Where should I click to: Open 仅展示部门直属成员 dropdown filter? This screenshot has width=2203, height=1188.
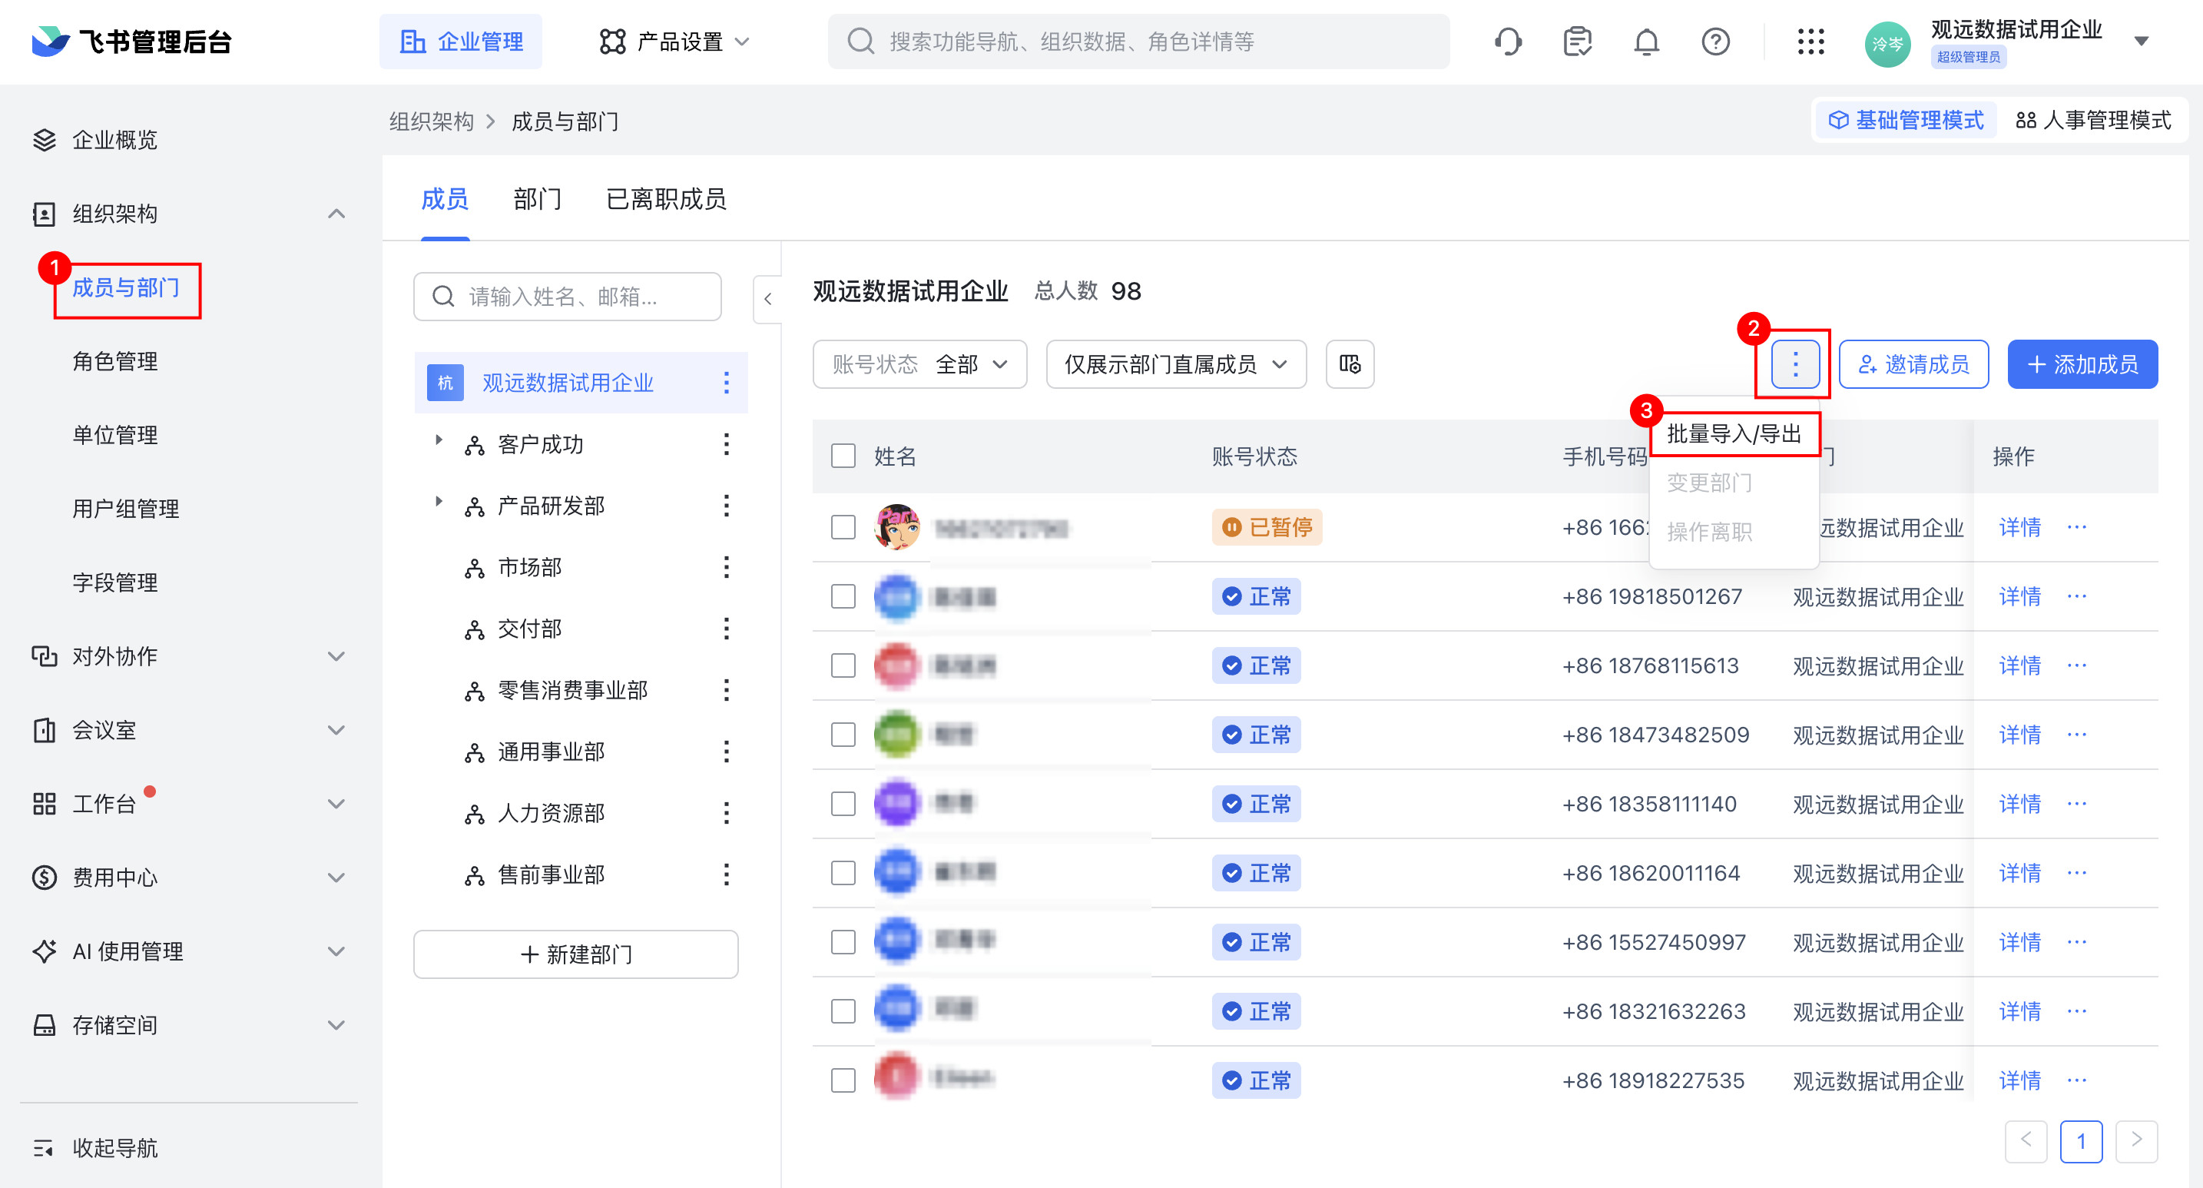point(1175,364)
